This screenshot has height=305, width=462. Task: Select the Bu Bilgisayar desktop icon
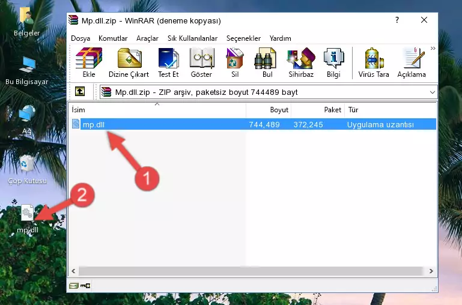(27, 71)
